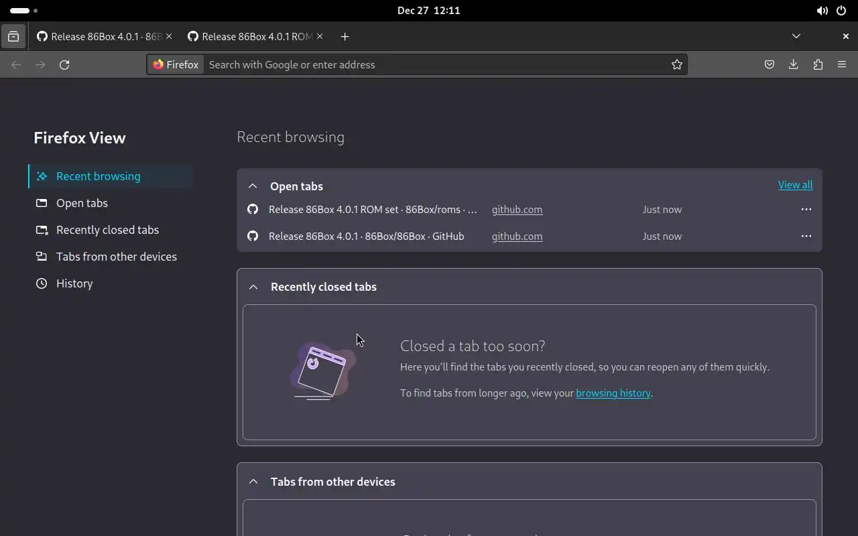Open the List all tabs dropdown

click(x=796, y=36)
